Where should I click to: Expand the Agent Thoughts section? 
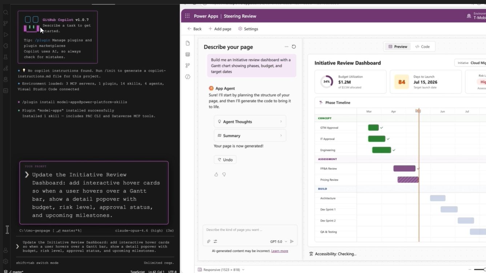coord(250,122)
